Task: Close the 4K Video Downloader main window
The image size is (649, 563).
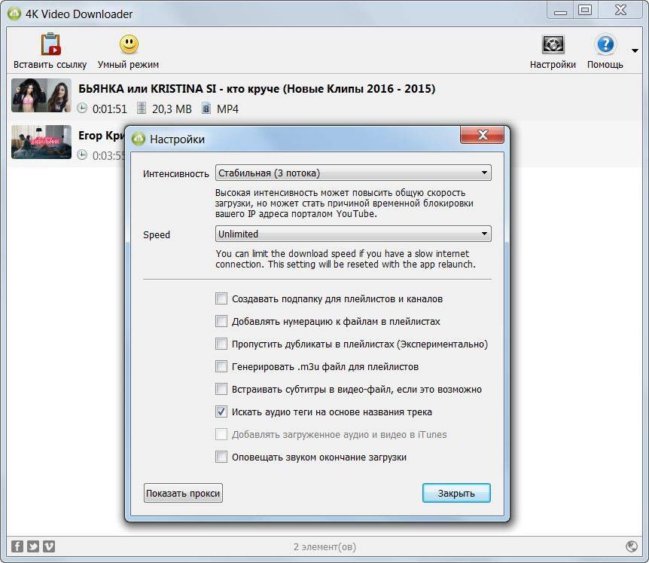Action: click(620, 11)
